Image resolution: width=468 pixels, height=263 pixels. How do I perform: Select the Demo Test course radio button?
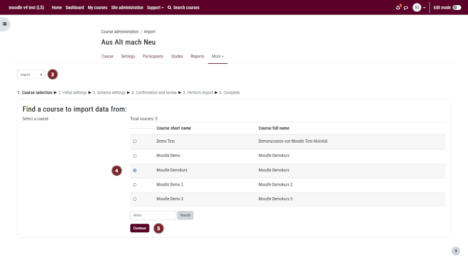[x=135, y=141]
